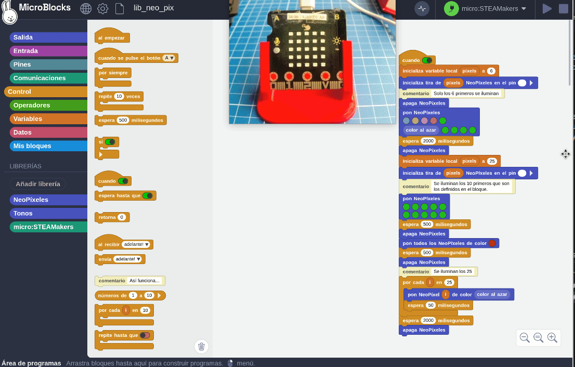Open button A dropdown in 'cuando se pulse'
Screen dimensions: 575x367
click(x=169, y=58)
